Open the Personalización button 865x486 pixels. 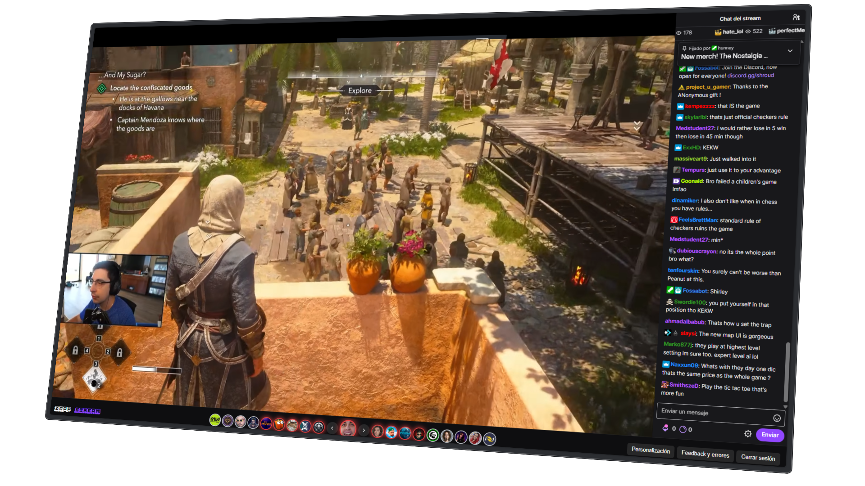tap(651, 450)
